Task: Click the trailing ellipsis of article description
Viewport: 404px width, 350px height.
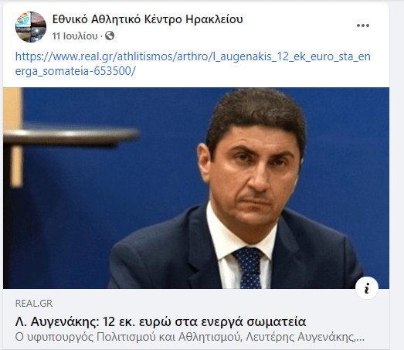Action: point(360,338)
